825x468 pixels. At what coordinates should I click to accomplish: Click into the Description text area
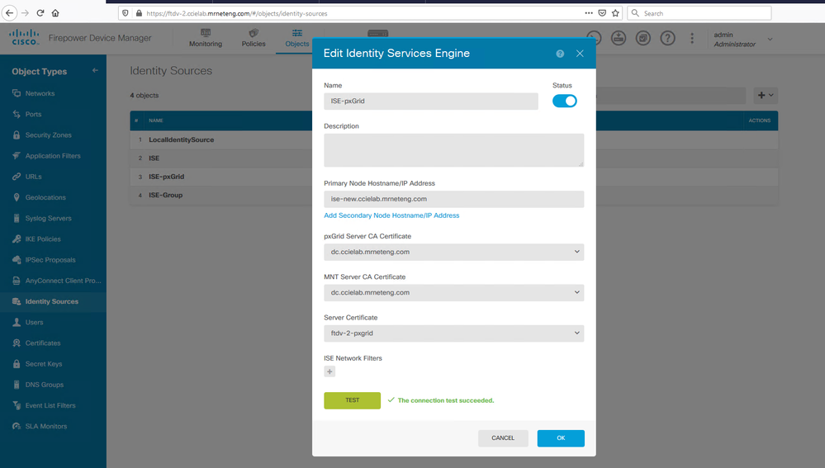[x=453, y=150]
